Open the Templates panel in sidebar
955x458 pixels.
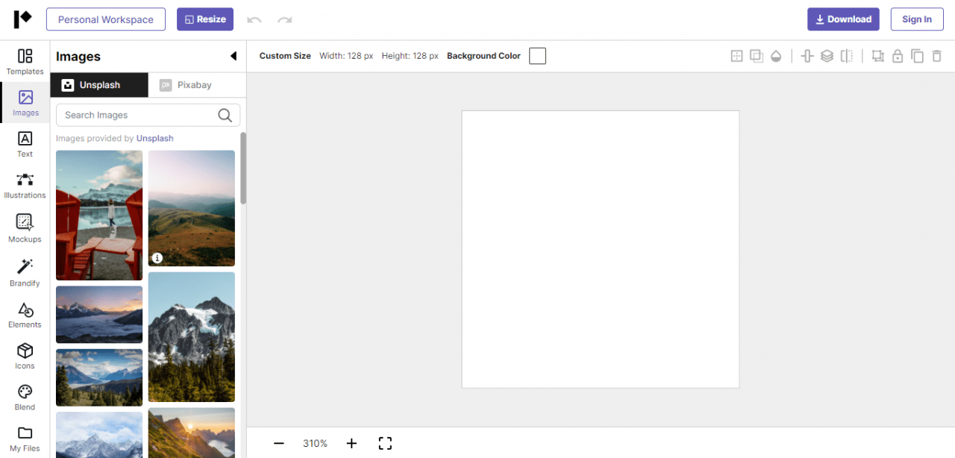[25, 61]
